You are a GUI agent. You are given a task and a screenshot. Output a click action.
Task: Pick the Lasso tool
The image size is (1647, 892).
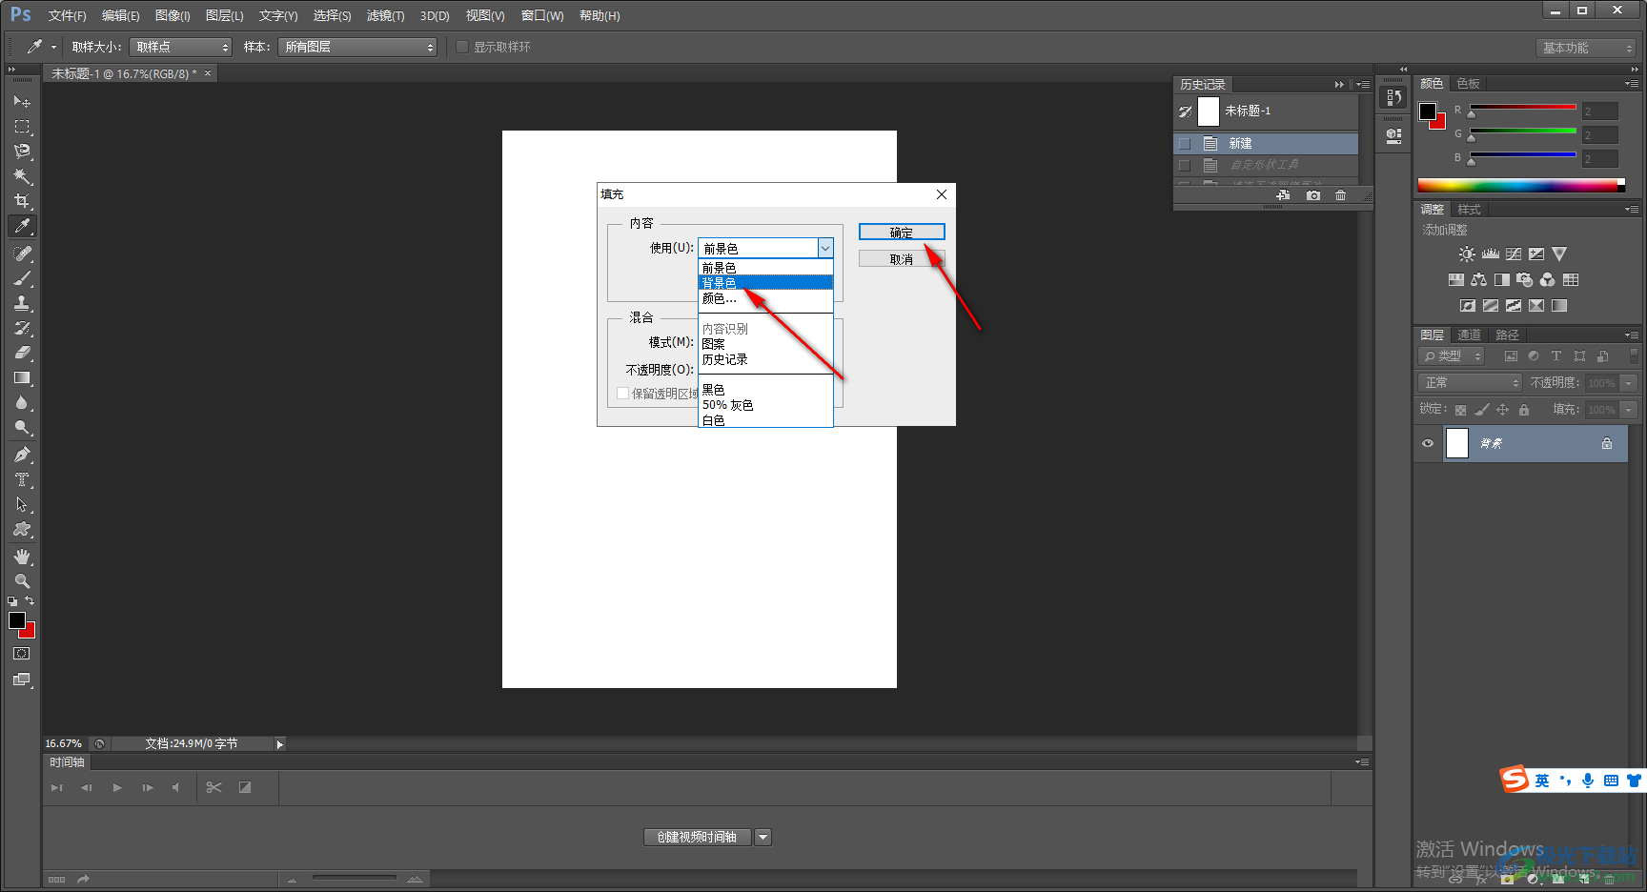point(22,152)
